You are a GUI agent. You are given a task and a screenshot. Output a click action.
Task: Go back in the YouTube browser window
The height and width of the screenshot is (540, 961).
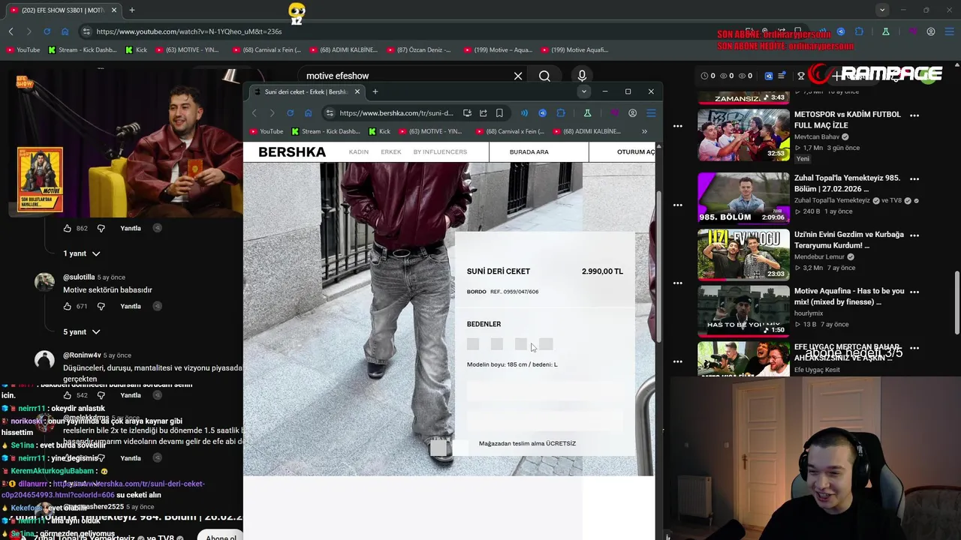11,31
